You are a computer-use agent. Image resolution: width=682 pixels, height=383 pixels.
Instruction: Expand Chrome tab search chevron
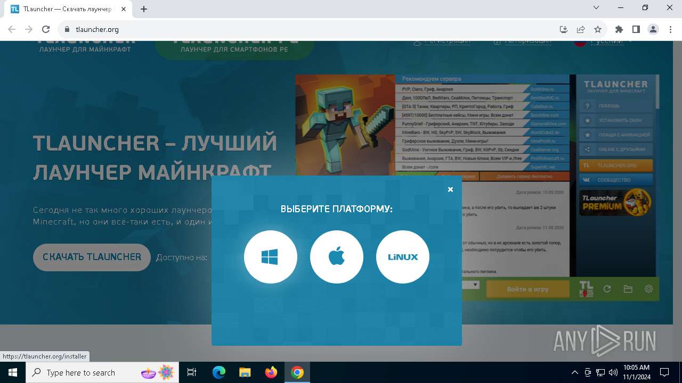(596, 8)
